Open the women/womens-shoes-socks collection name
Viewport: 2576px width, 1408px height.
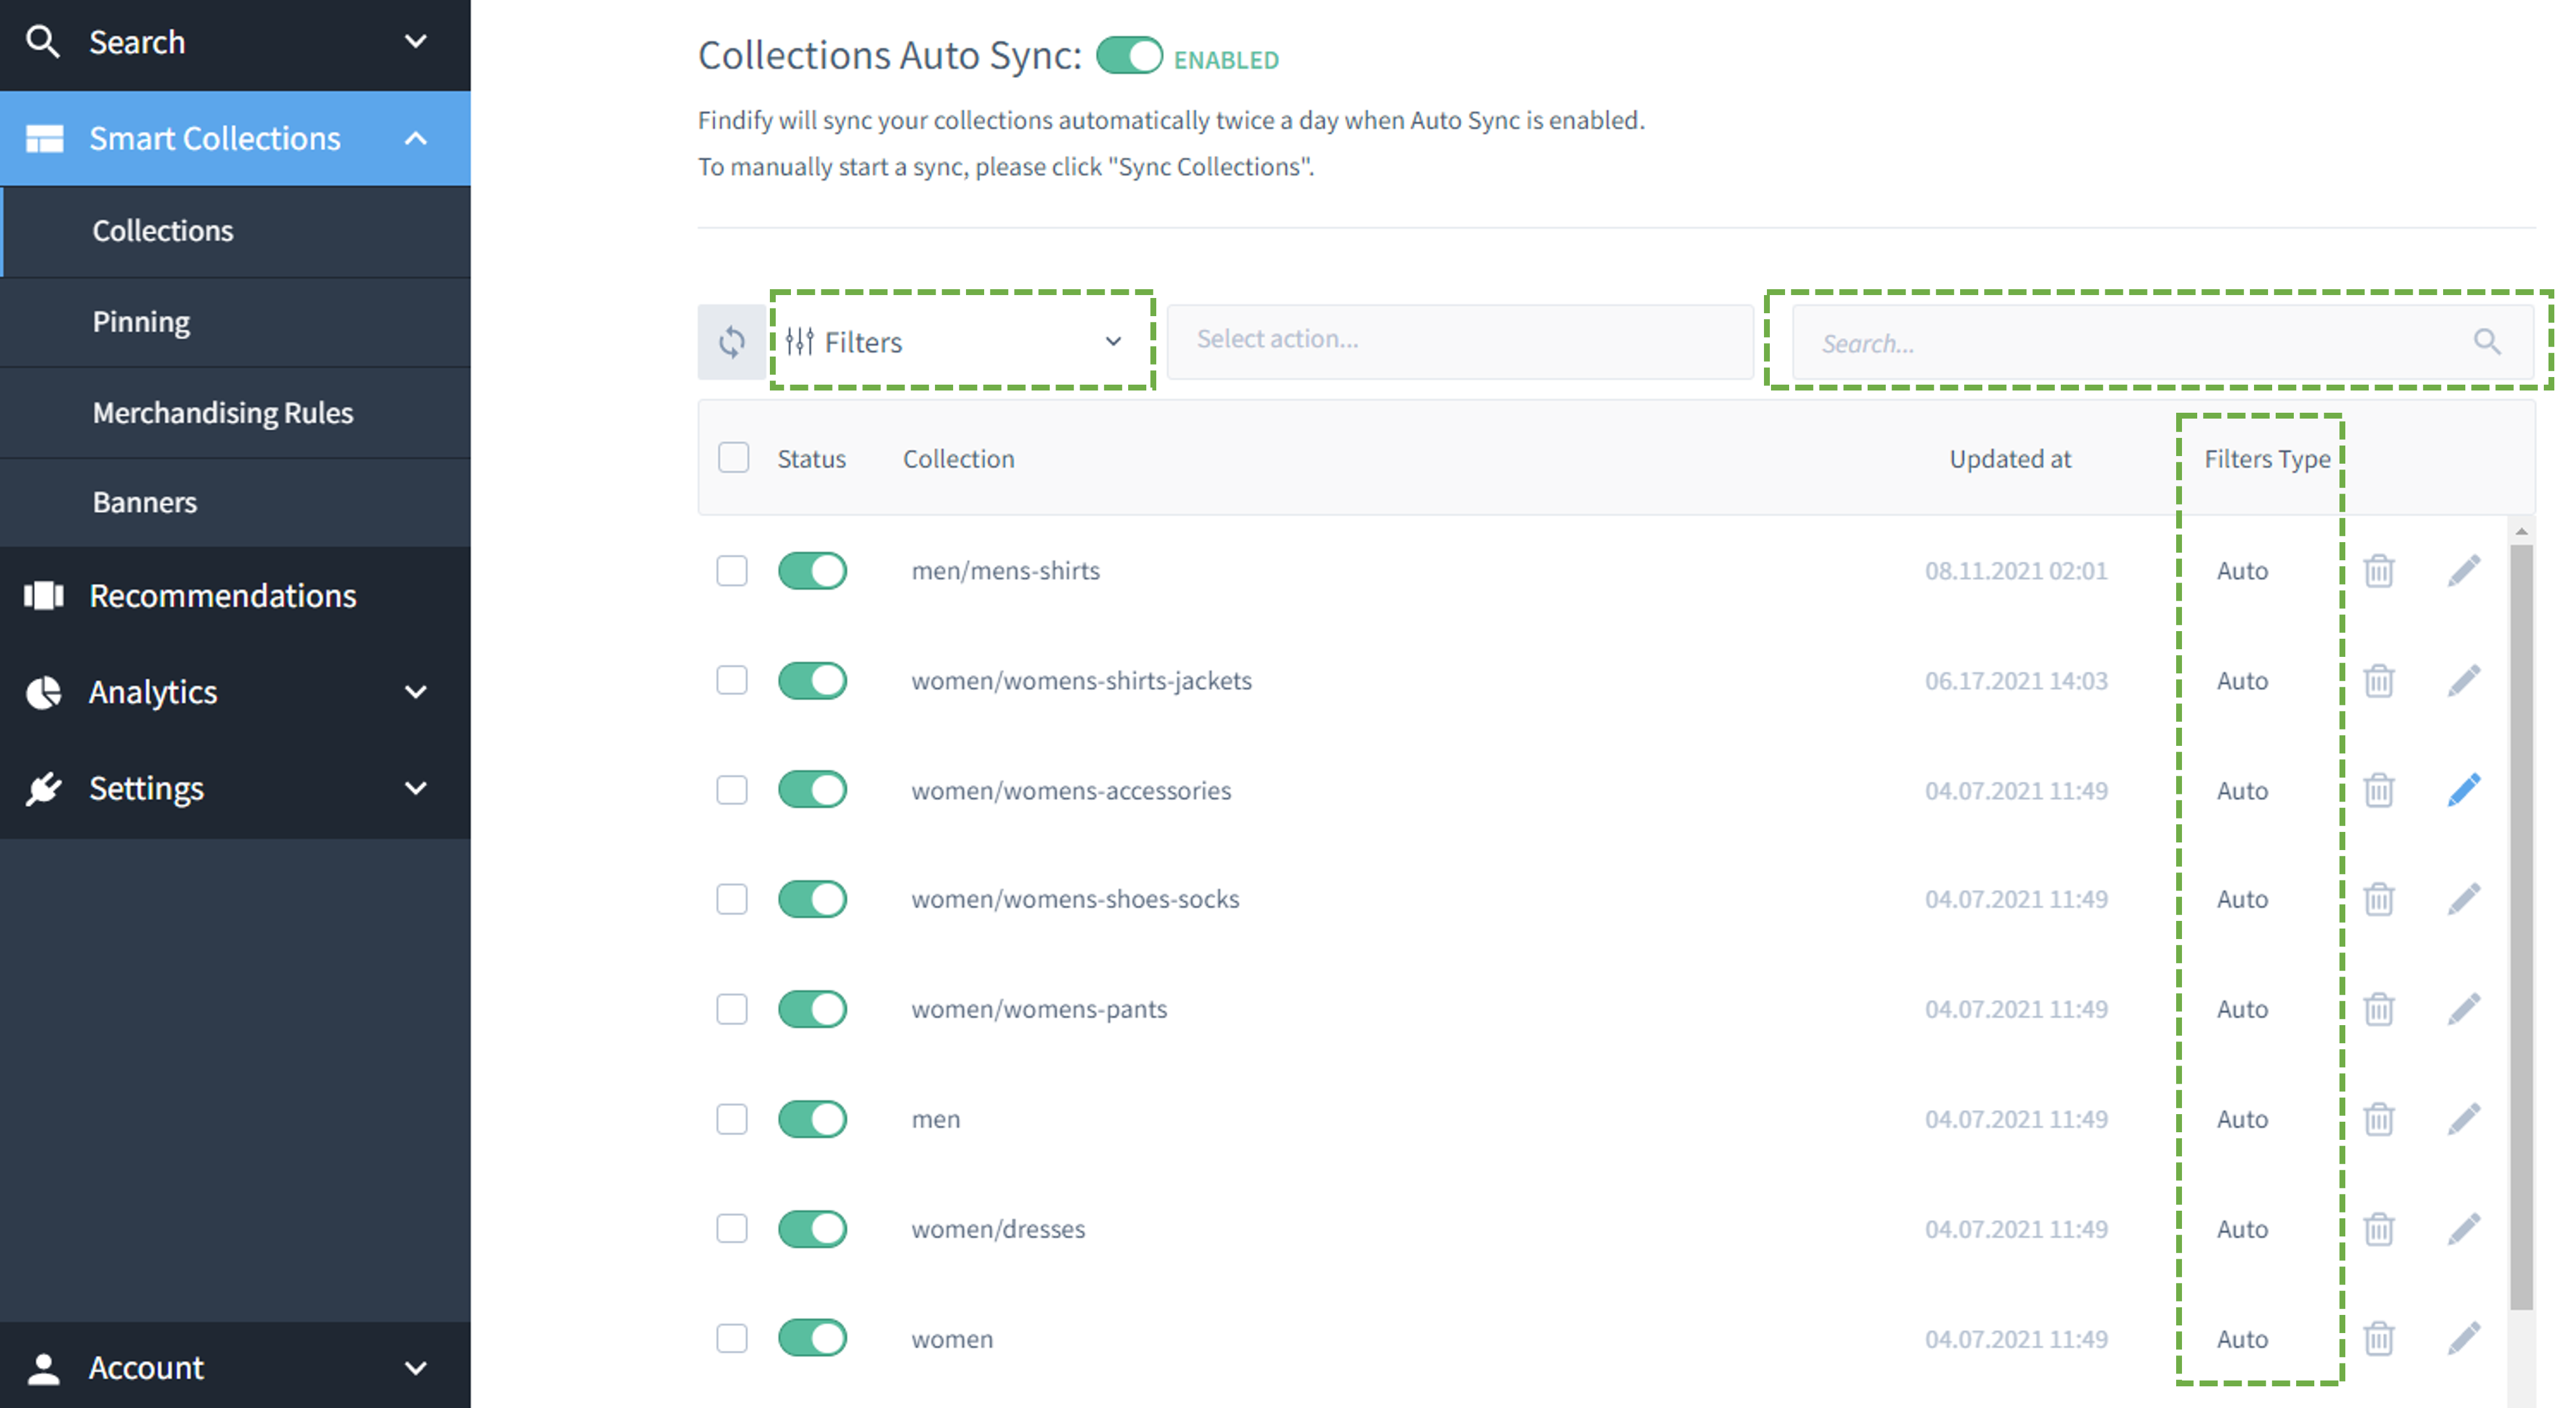pyautogui.click(x=1075, y=899)
